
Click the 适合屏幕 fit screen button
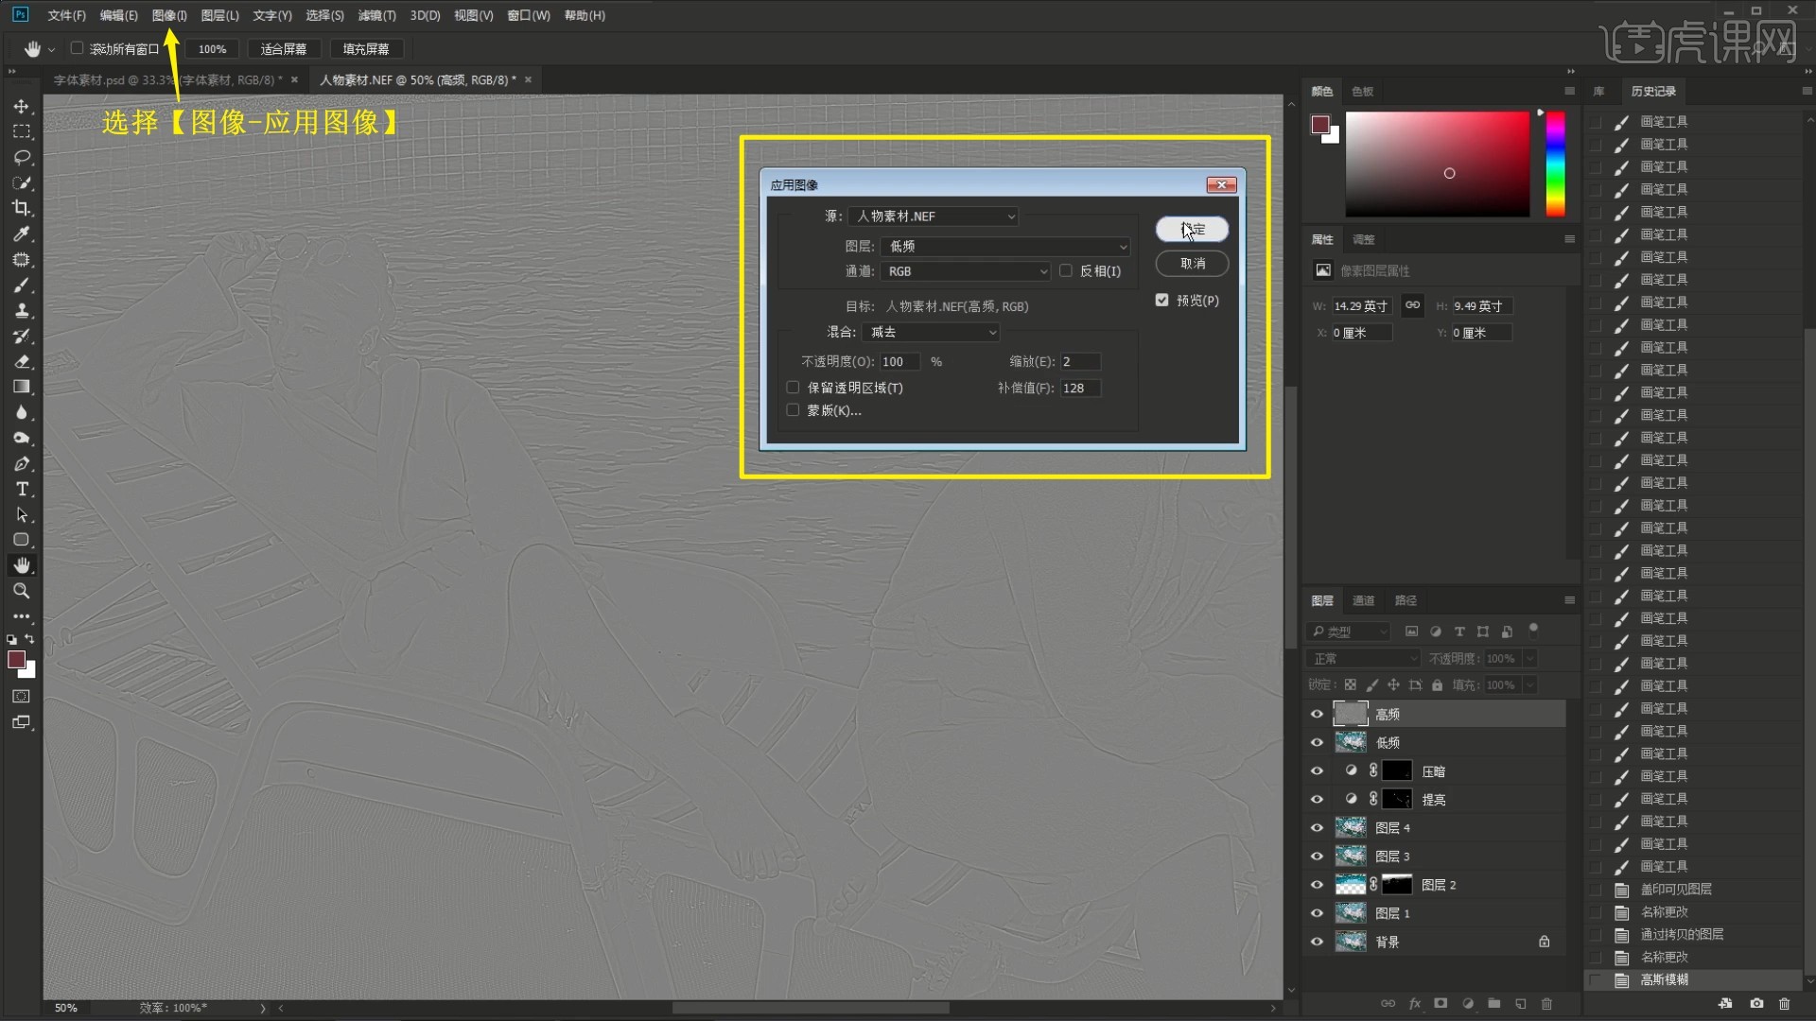coord(284,48)
